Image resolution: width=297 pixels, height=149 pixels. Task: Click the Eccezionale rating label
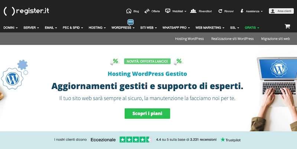point(103,140)
